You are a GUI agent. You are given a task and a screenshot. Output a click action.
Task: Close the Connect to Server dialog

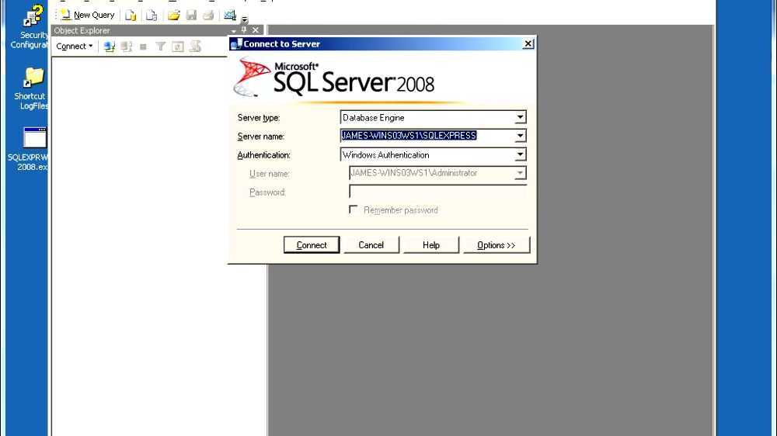click(528, 43)
